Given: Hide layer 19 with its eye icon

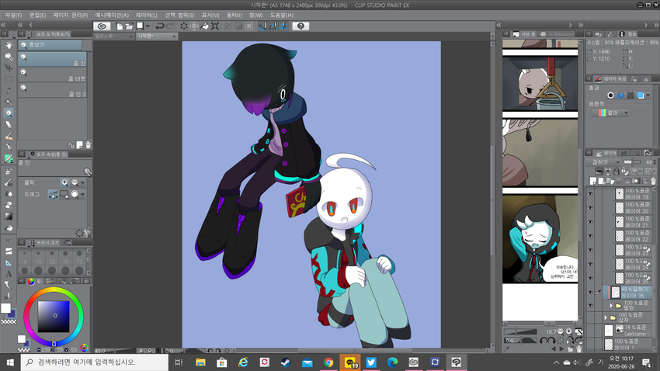Looking at the screenshot, I should pos(590,194).
